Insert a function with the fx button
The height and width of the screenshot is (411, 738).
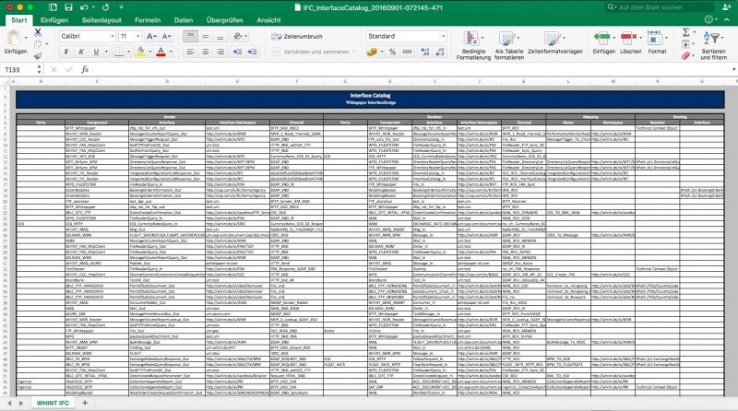85,70
